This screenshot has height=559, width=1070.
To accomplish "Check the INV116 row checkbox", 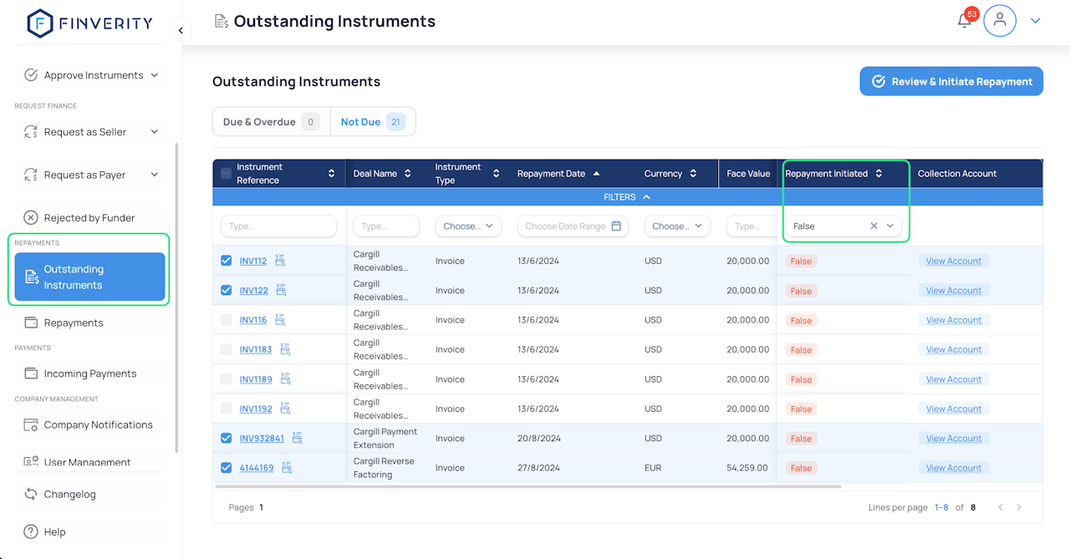I will [x=226, y=320].
